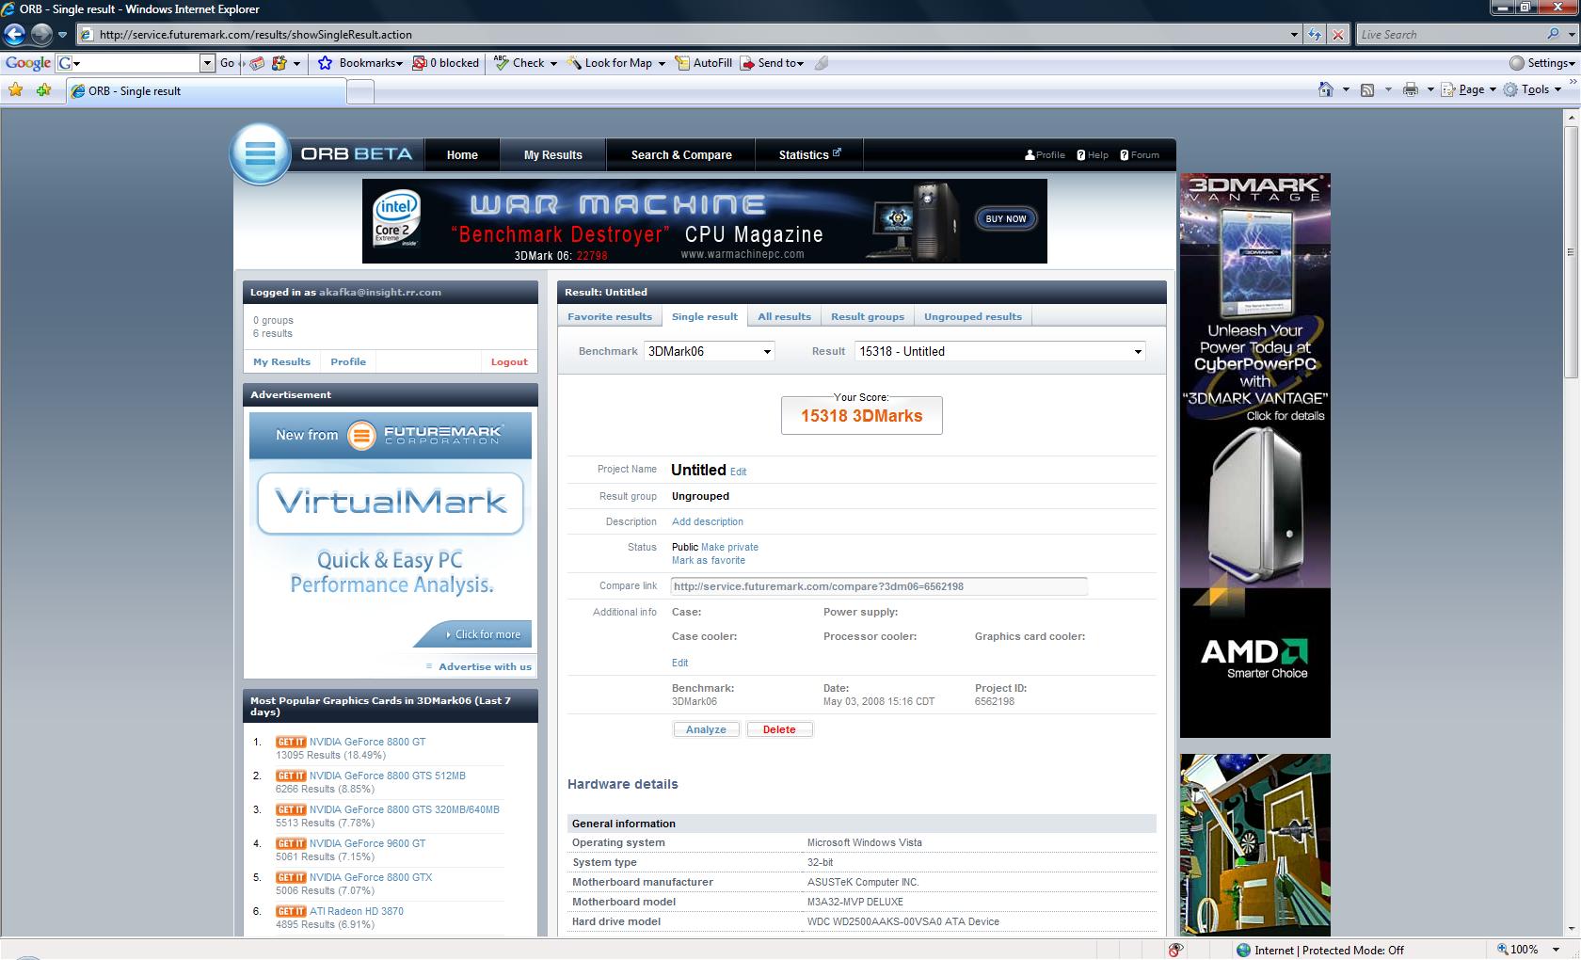Click the Logout link
This screenshot has height=960, width=1581.
pyautogui.click(x=509, y=361)
